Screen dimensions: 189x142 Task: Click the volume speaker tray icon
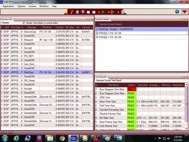[x=169, y=139]
